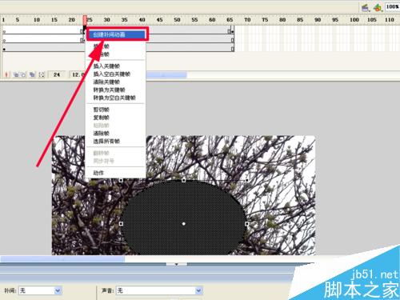Select 插入关键帧 in the context menu
The width and height of the screenshot is (400, 300).
(106, 66)
